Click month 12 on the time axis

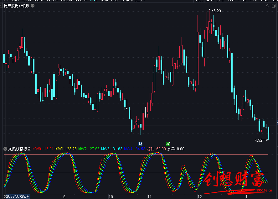(x=200, y=197)
